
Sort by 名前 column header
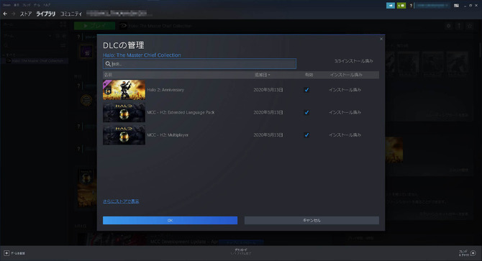[x=108, y=75]
